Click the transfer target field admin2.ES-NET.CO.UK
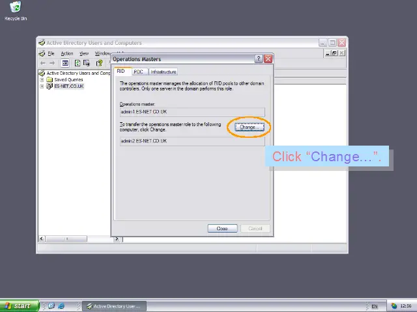Viewport: 417px width, 312px height. (x=192, y=141)
